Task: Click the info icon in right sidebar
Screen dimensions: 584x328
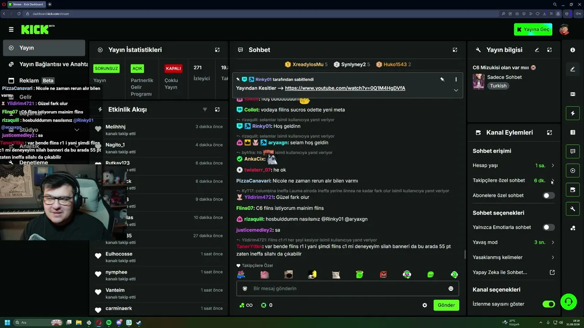Action: point(573,50)
